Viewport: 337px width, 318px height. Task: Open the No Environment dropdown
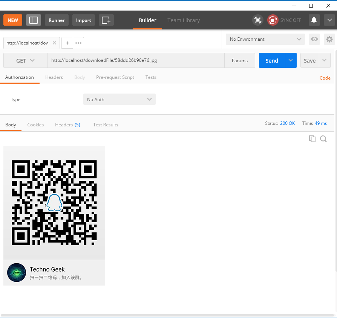pyautogui.click(x=265, y=39)
